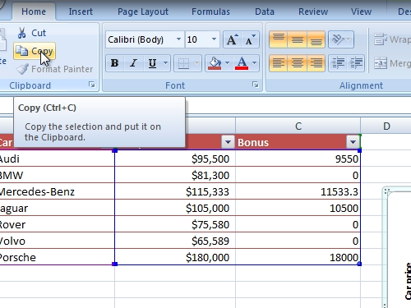Apply the fill color bucket
Viewport: 411px width, 308px height.
click(x=215, y=63)
